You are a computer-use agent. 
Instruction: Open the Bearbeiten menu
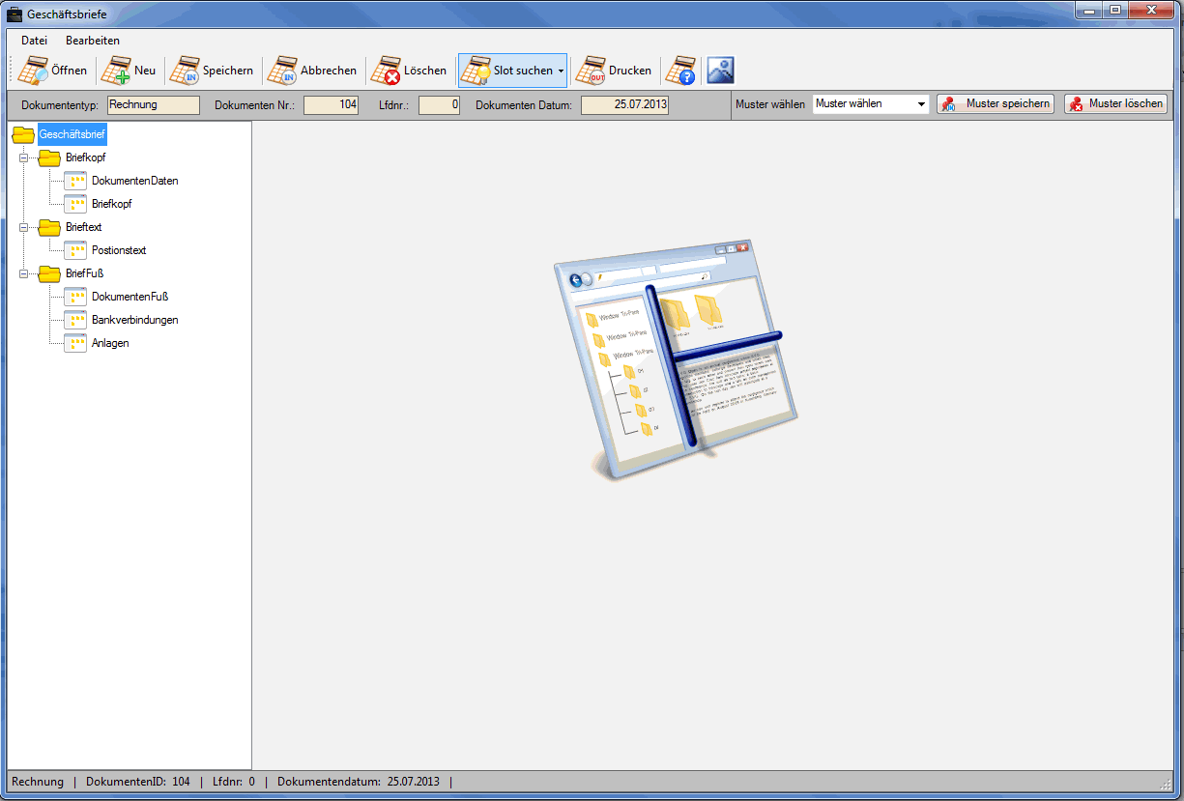(x=93, y=41)
